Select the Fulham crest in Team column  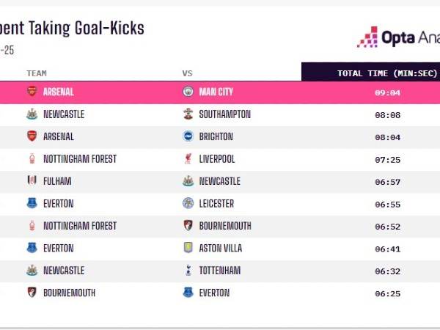coord(32,181)
